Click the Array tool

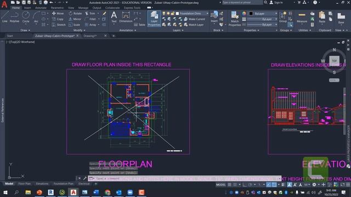point(90,25)
